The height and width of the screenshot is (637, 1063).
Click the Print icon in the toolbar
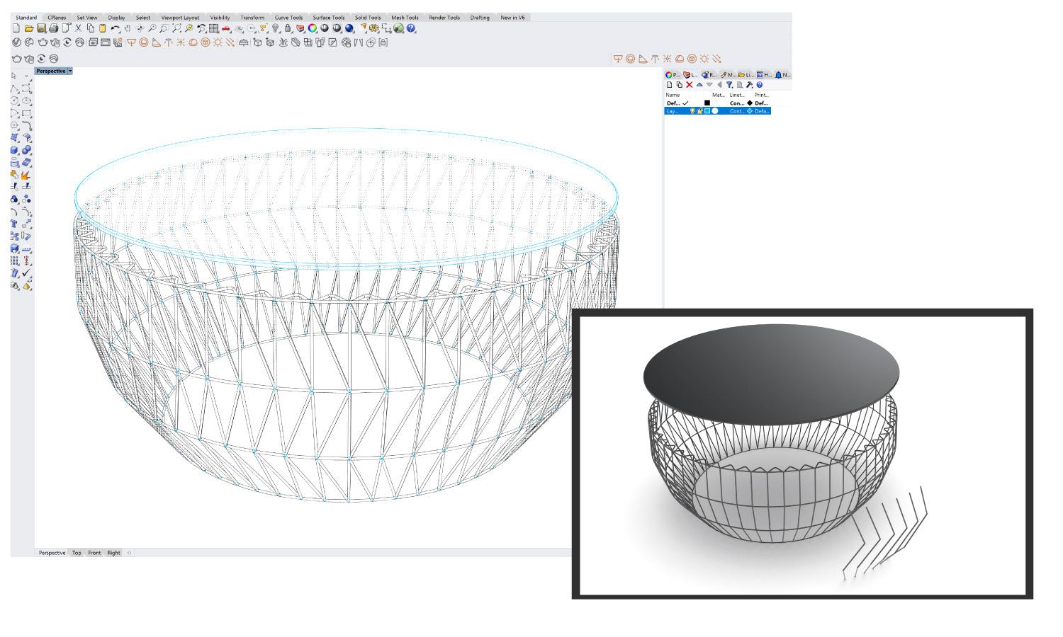(54, 28)
